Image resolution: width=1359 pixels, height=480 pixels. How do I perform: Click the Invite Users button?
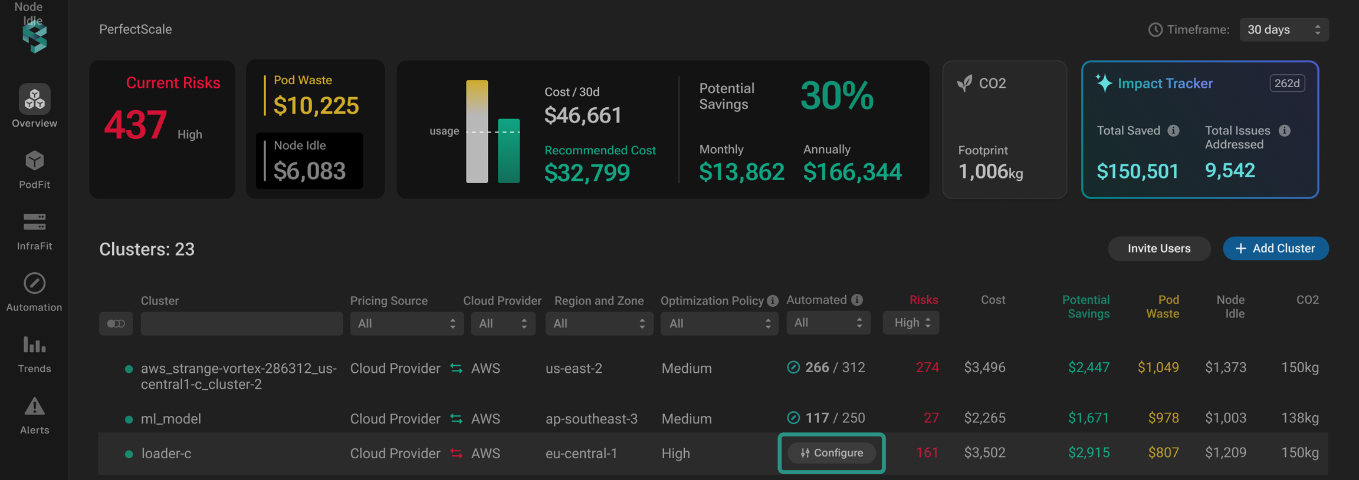pos(1158,249)
